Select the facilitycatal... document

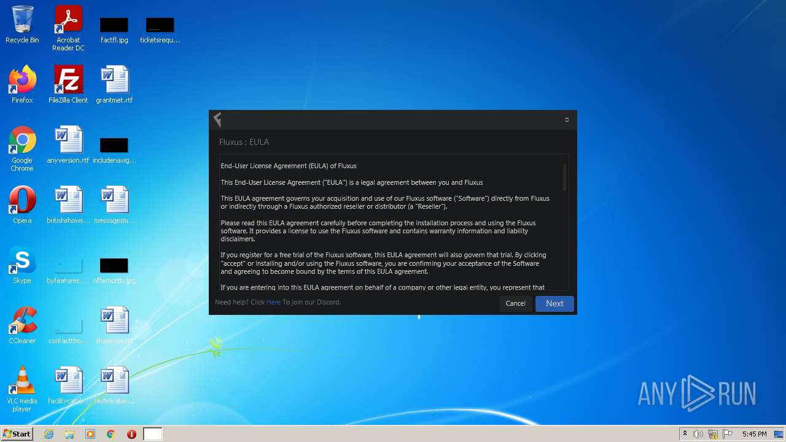(68, 386)
